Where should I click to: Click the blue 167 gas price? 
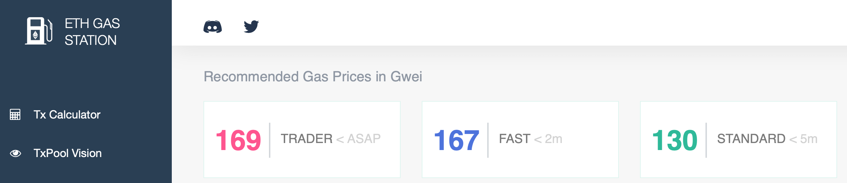coord(457,140)
